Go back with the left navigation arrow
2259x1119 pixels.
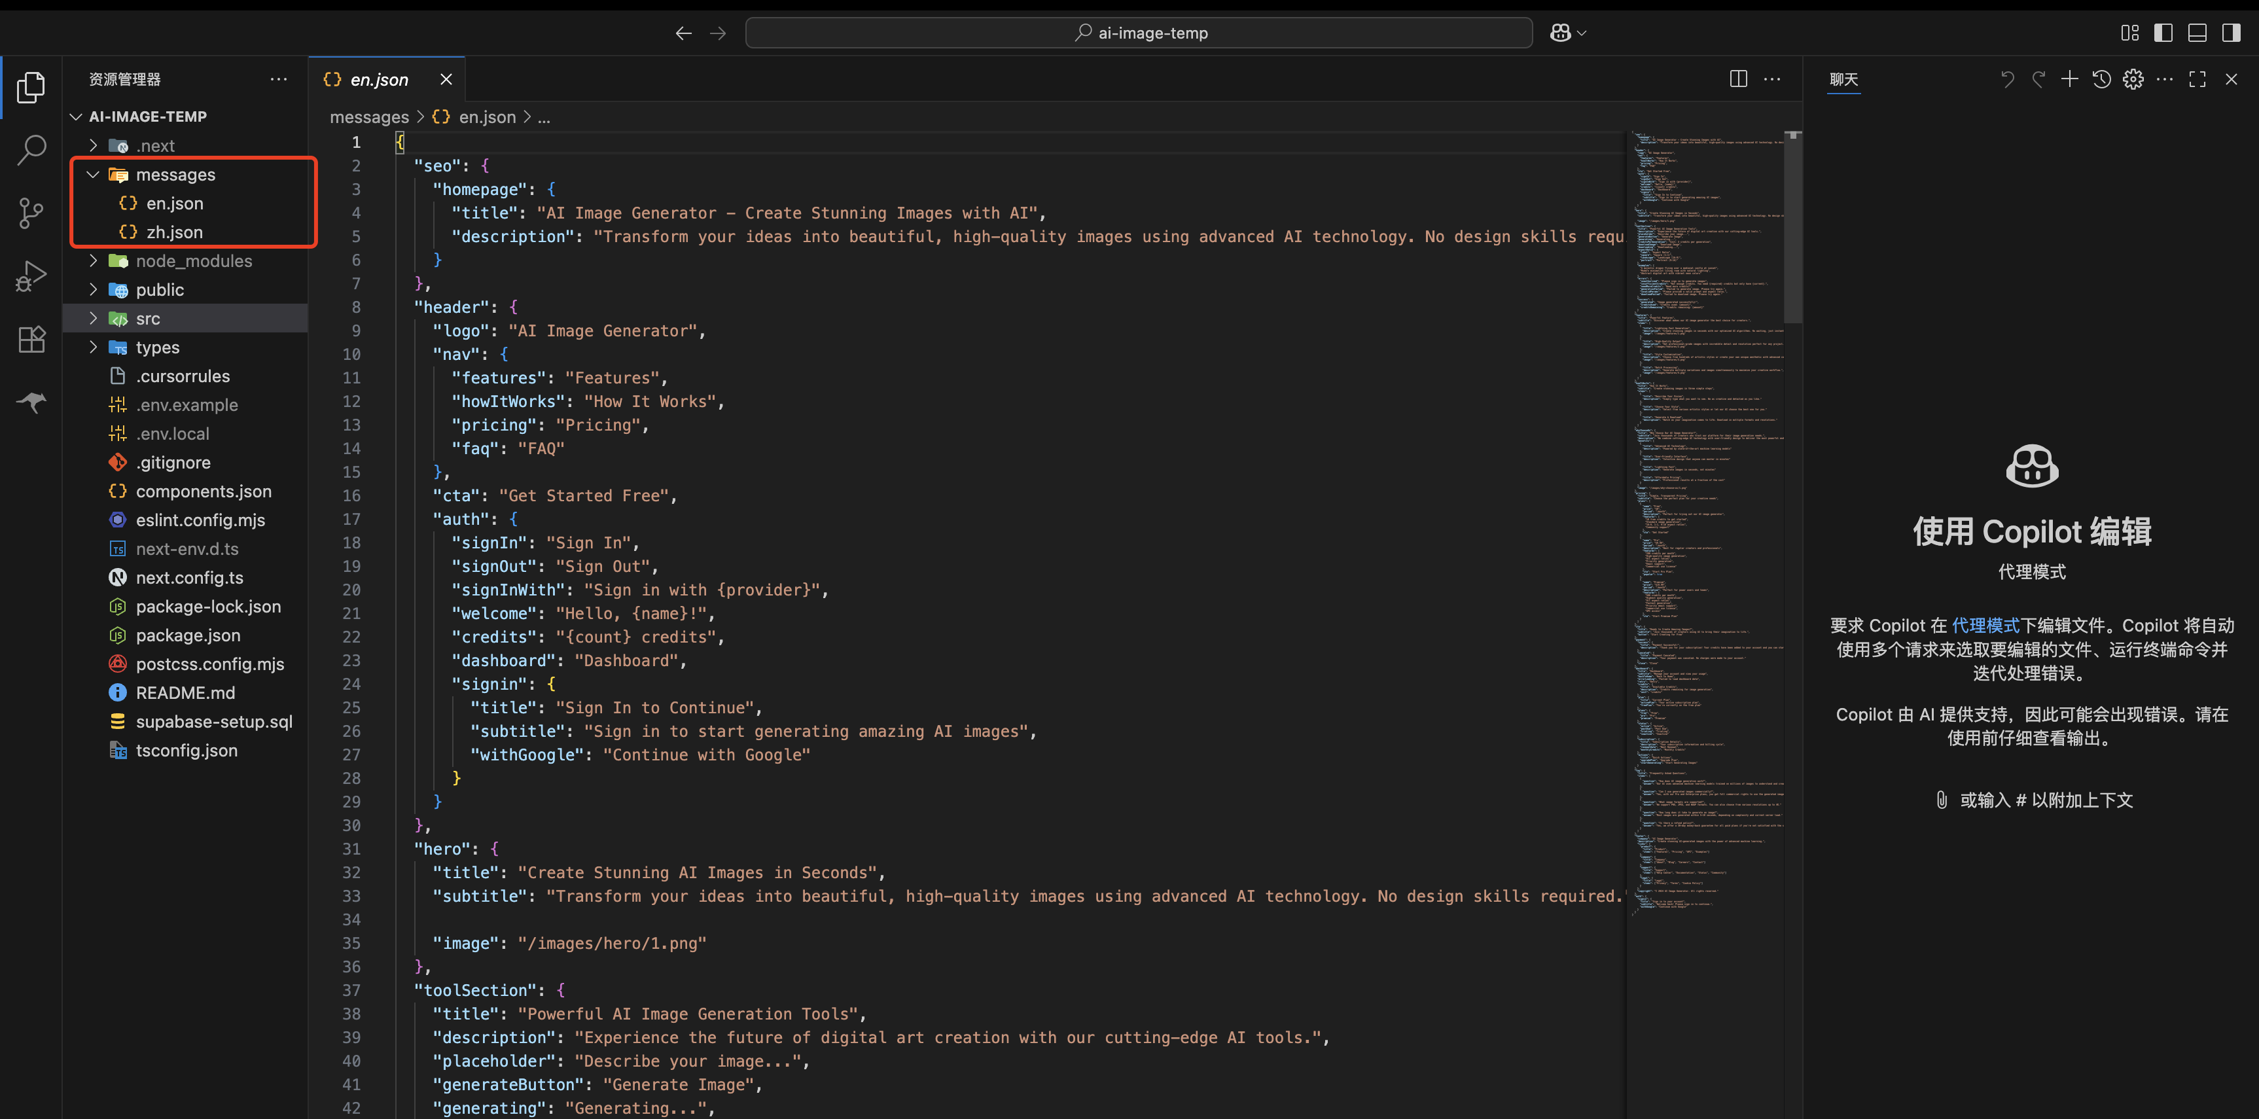pyautogui.click(x=683, y=33)
